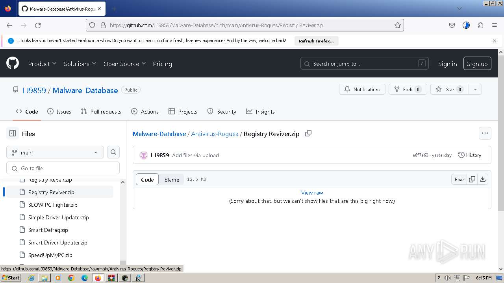The height and width of the screenshot is (283, 504).
Task: Click Sign up button
Action: (x=477, y=64)
